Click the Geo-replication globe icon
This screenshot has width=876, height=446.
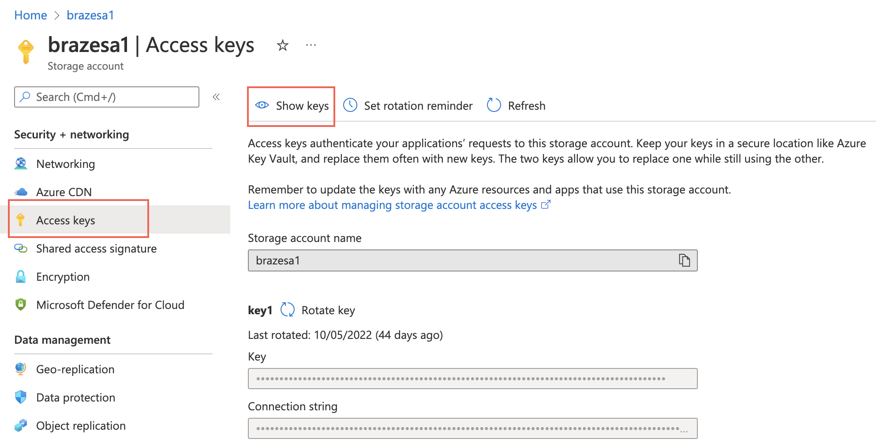tap(21, 369)
